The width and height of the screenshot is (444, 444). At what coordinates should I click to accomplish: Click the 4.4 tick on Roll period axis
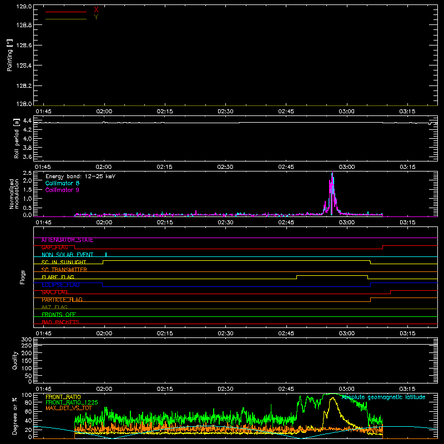27,120
